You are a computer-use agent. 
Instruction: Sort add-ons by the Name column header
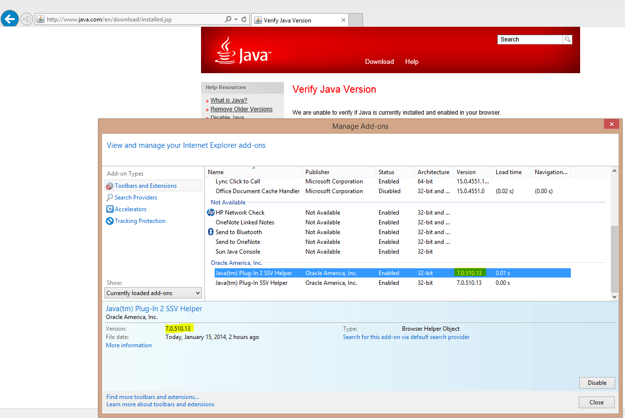[254, 172]
